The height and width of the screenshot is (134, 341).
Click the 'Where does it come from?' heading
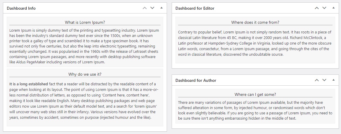pyautogui.click(x=255, y=22)
